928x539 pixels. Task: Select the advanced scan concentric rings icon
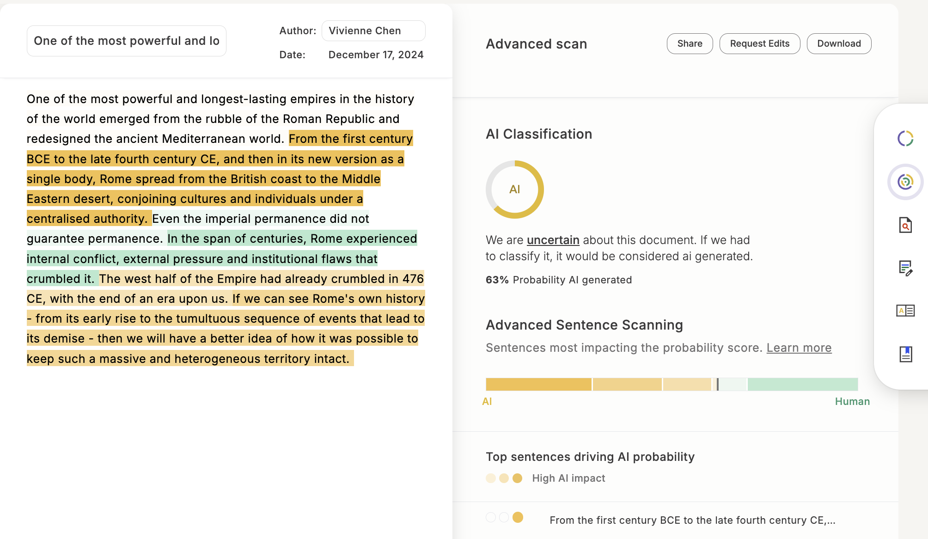tap(905, 182)
